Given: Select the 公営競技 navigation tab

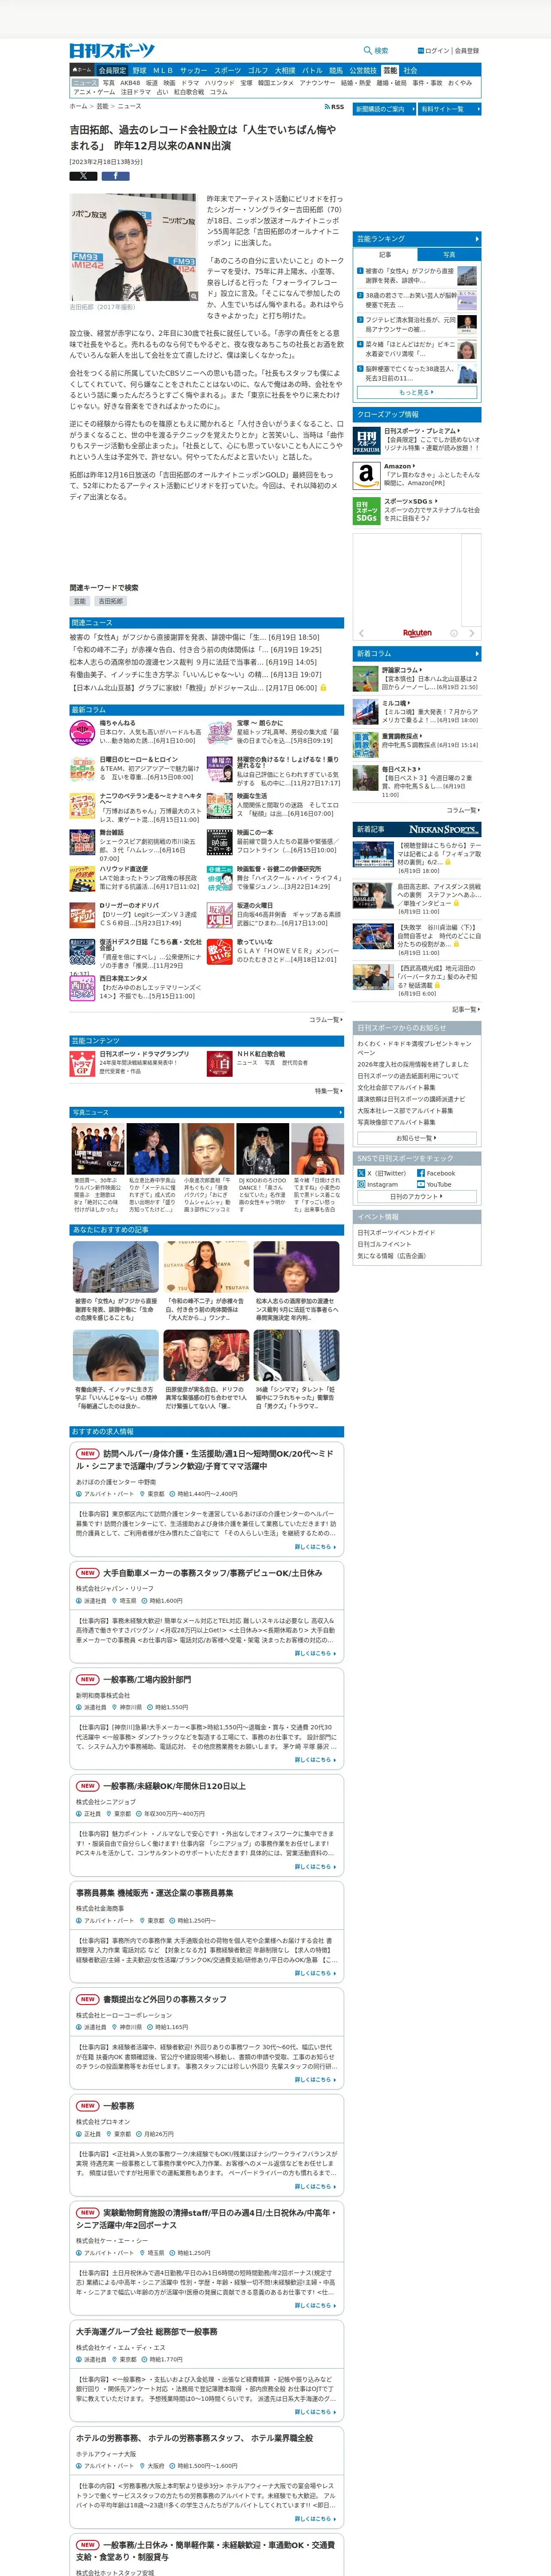Looking at the screenshot, I should (x=363, y=71).
